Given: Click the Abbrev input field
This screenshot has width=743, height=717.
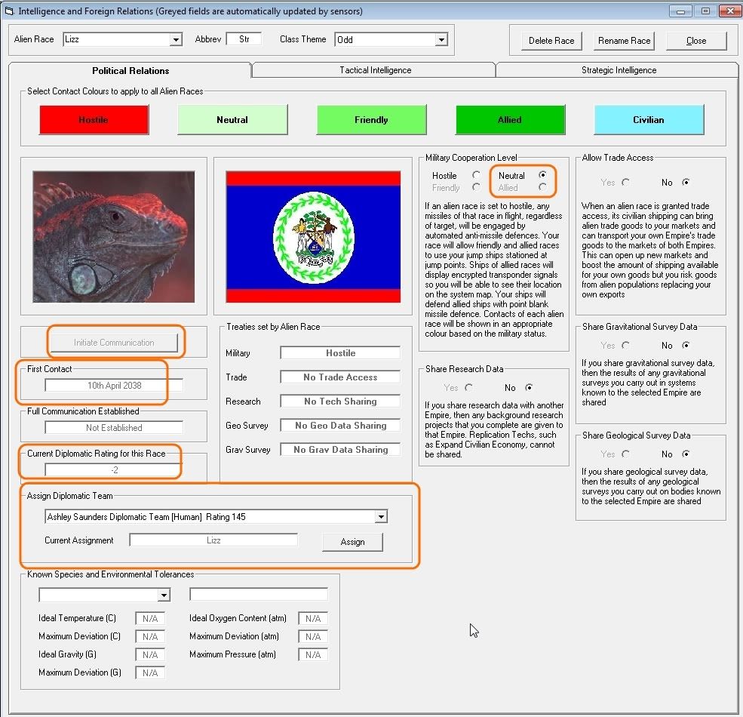Looking at the screenshot, I should (244, 39).
